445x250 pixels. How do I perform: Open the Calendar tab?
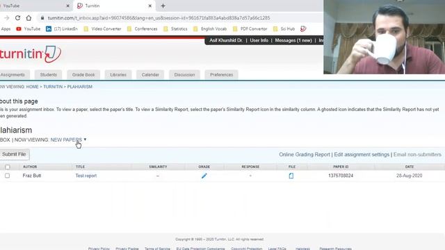pyautogui.click(x=150, y=75)
